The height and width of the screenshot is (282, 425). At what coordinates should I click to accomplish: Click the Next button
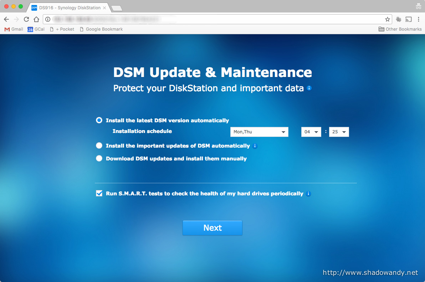[x=212, y=228]
